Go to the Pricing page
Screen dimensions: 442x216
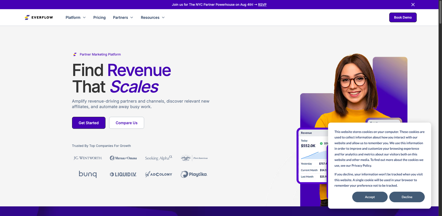click(99, 17)
